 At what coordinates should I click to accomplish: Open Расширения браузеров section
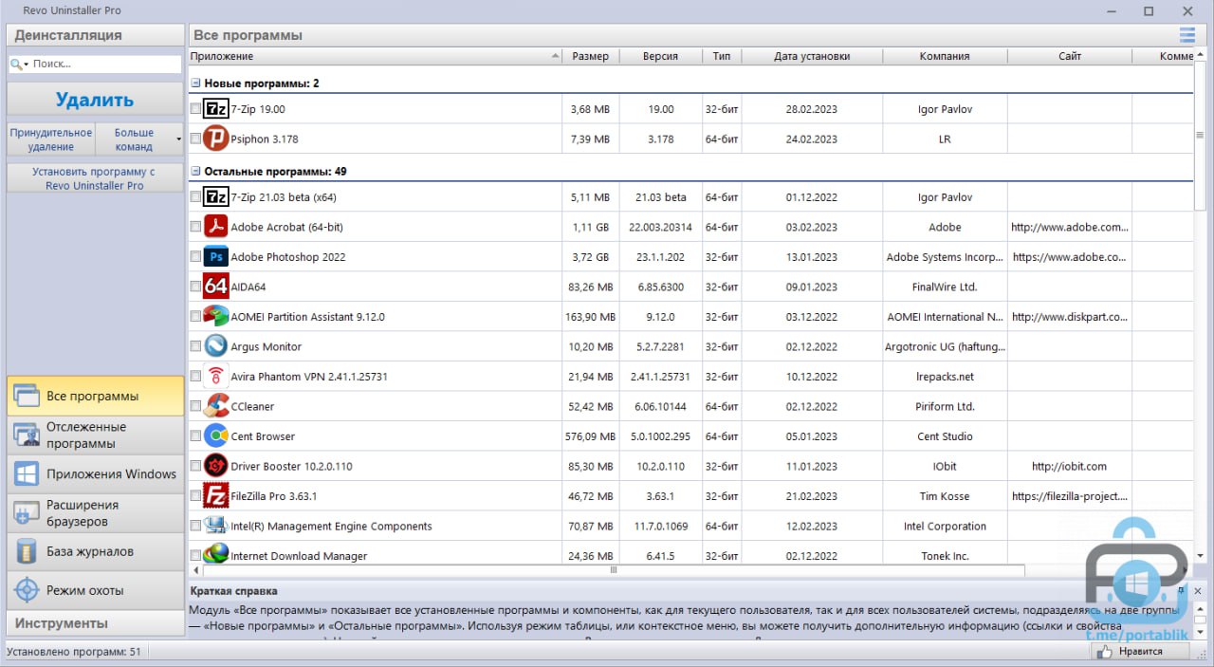pos(96,512)
